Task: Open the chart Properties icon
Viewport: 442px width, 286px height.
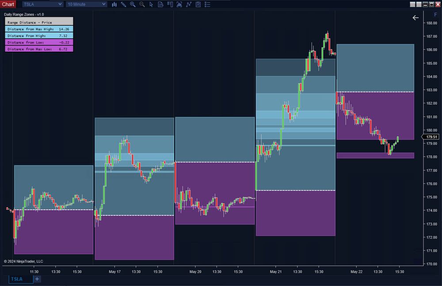Action: 198,4
